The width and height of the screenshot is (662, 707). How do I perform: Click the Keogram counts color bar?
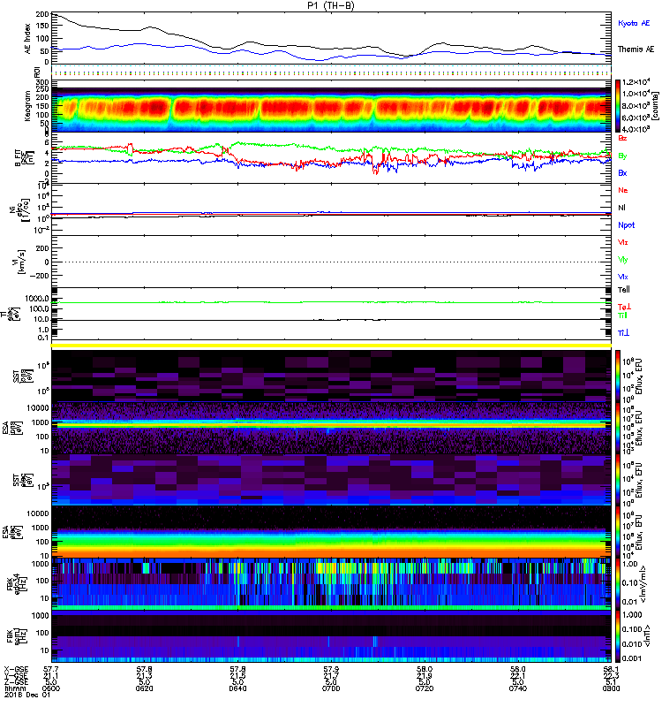click(x=618, y=106)
